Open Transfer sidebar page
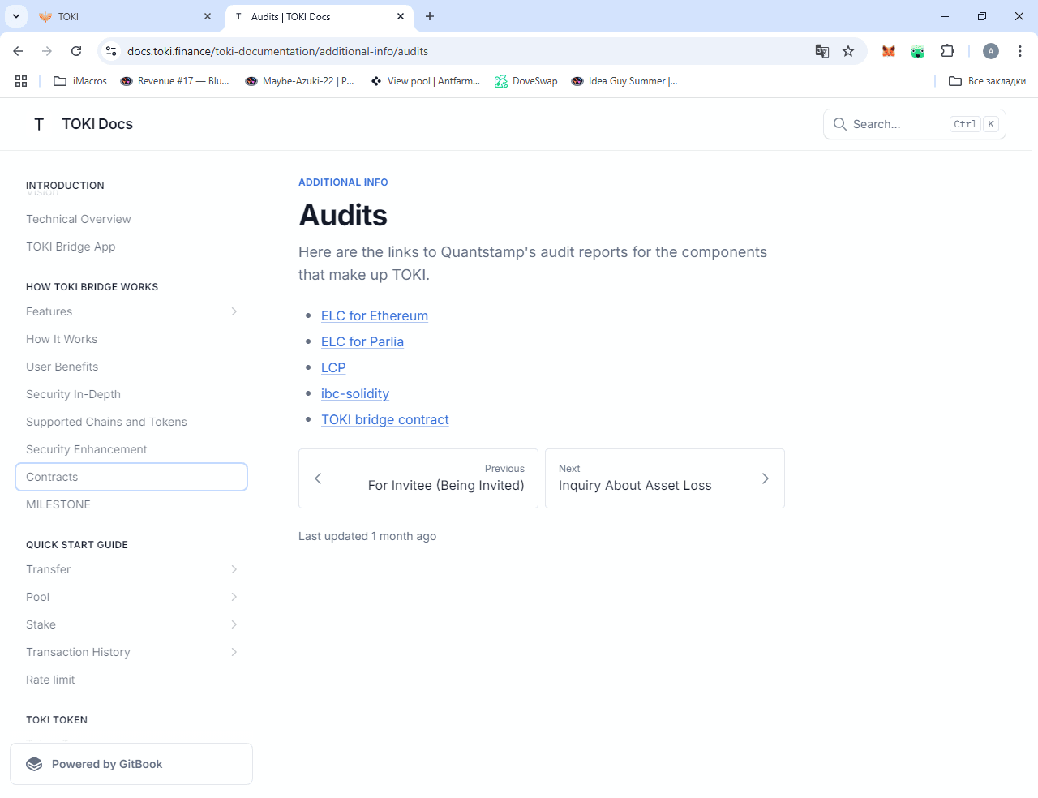The height and width of the screenshot is (798, 1038). (x=48, y=569)
